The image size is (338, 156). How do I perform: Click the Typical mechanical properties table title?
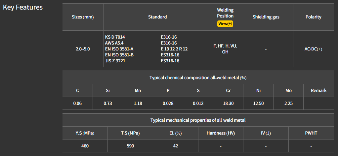point(198,120)
